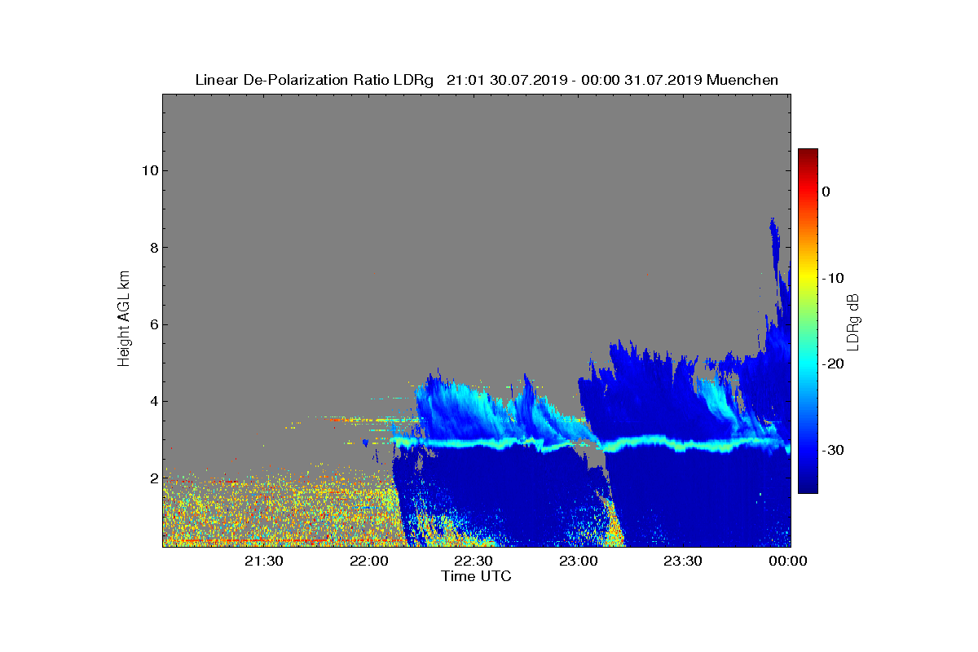Click the colorbar value label -30
The height and width of the screenshot is (652, 978).
[832, 451]
